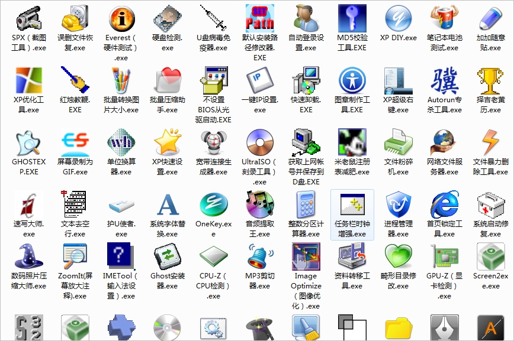514x341 pixels.
Task: Select the U盘病毒免疫器 syringe icon
Action: [213, 18]
